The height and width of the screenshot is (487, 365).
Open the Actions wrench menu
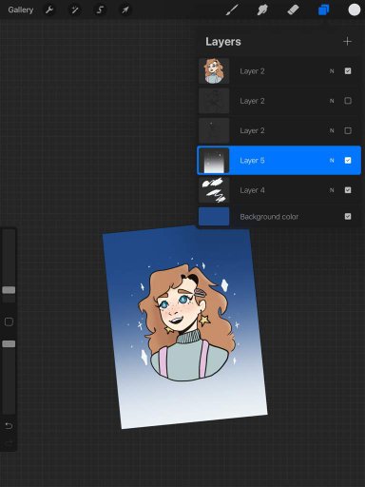pos(49,10)
